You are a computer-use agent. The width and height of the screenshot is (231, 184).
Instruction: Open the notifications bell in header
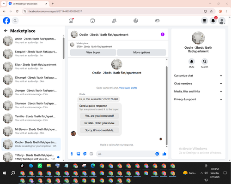[213, 21]
